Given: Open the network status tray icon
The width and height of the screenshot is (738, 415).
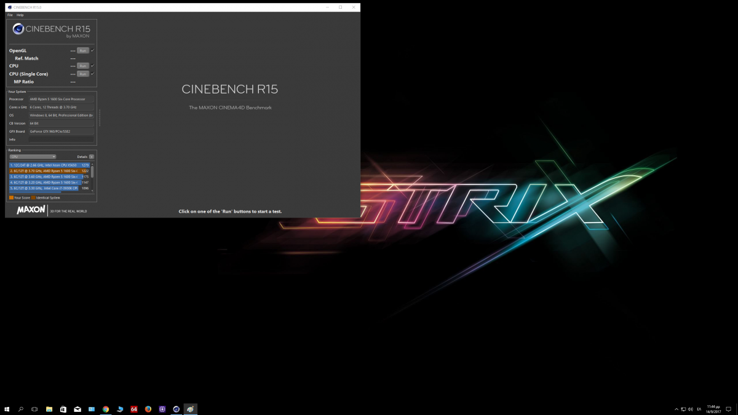Looking at the screenshot, I should (683, 409).
